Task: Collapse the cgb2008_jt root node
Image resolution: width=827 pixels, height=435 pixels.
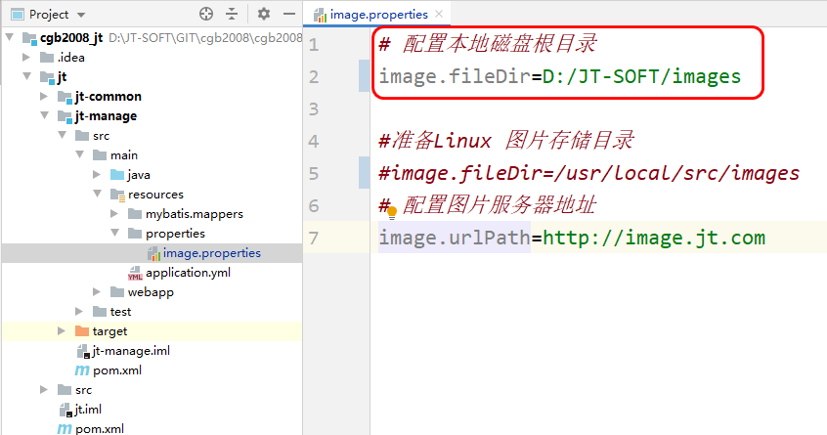Action: coord(10,37)
